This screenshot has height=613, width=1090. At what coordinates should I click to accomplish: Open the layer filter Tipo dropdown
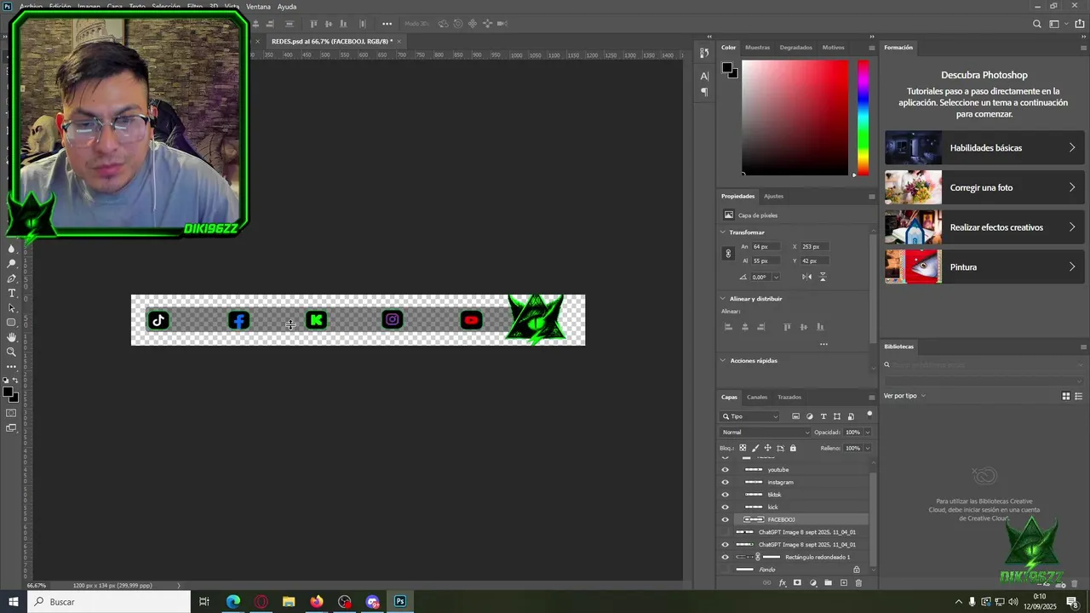[750, 416]
